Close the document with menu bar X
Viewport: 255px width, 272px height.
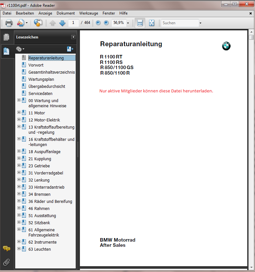point(250,13)
